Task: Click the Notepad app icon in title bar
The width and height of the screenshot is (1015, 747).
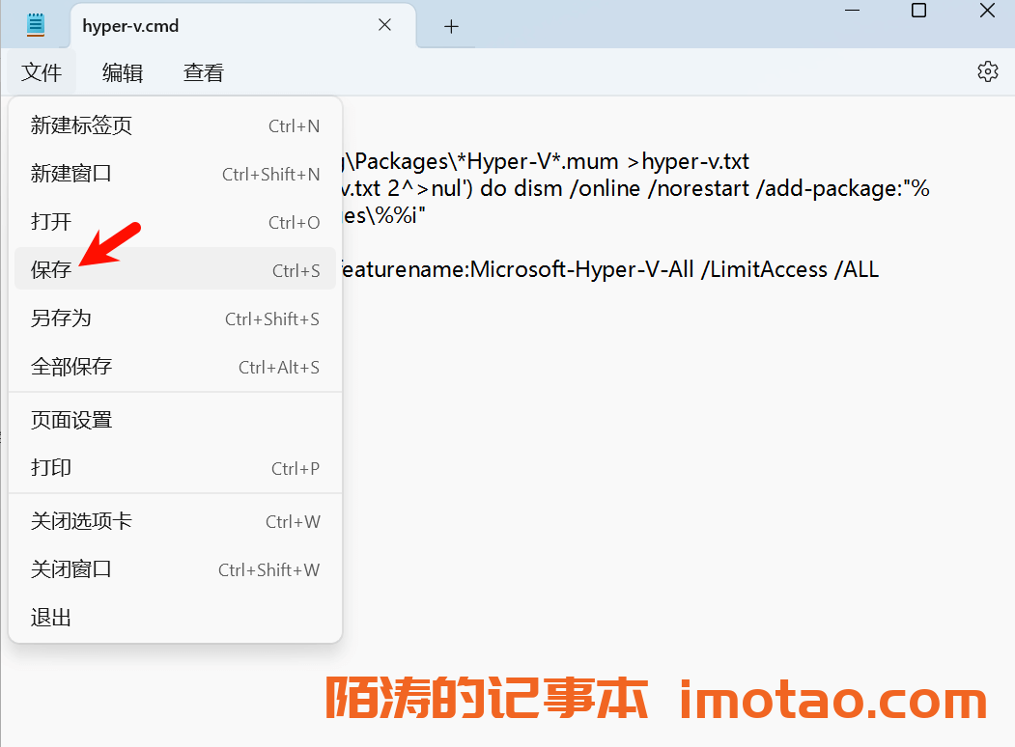Action: (x=36, y=25)
